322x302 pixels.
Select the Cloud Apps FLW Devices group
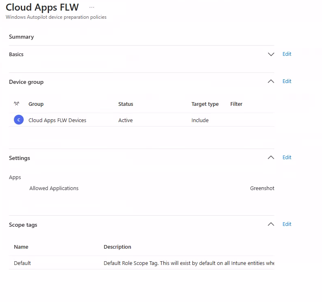[x=57, y=120]
